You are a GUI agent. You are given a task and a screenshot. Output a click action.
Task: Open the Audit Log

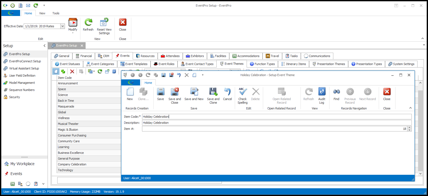(322, 96)
